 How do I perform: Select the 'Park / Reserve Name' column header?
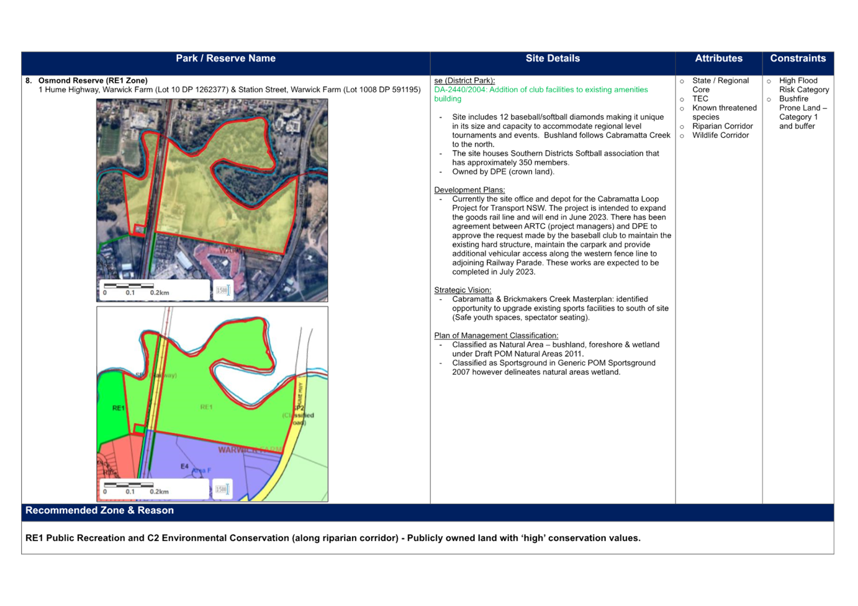(225, 59)
